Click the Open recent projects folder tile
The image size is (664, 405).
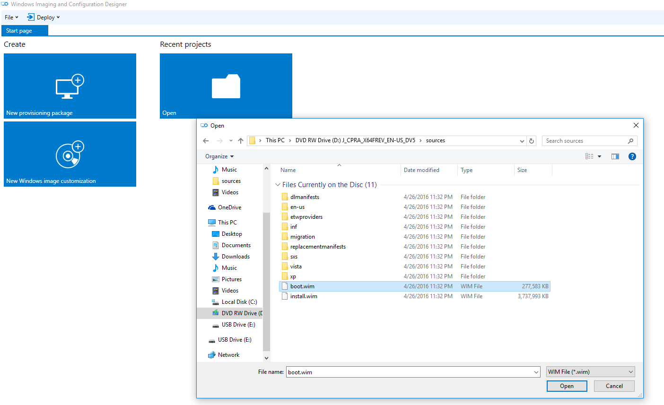pos(226,86)
